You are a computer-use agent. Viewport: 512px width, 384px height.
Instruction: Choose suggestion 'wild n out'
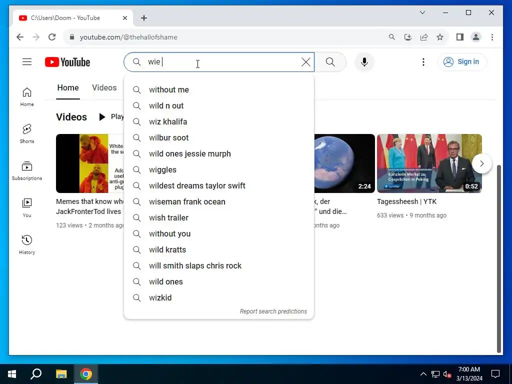click(219, 106)
